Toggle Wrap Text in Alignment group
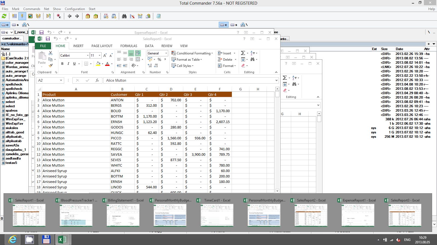This screenshot has height=245, width=437. (138, 53)
